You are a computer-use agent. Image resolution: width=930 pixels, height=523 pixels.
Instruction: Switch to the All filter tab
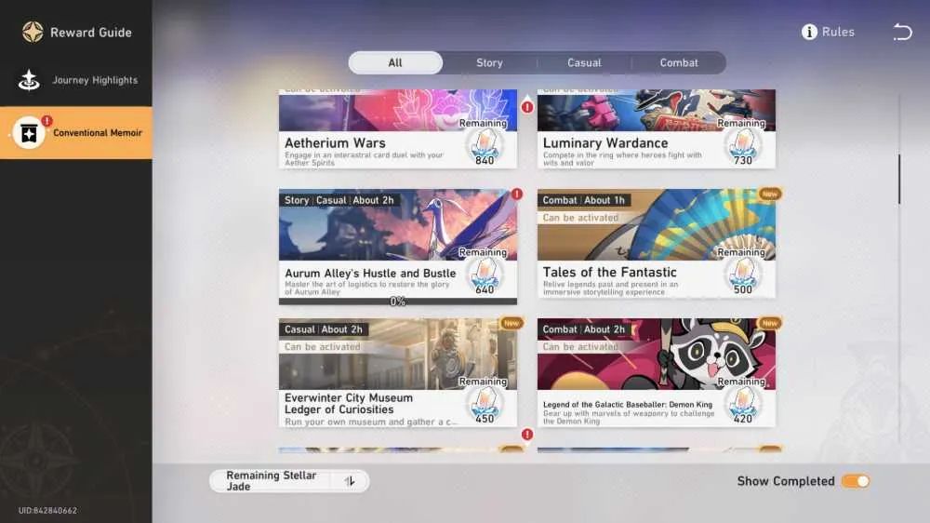395,63
